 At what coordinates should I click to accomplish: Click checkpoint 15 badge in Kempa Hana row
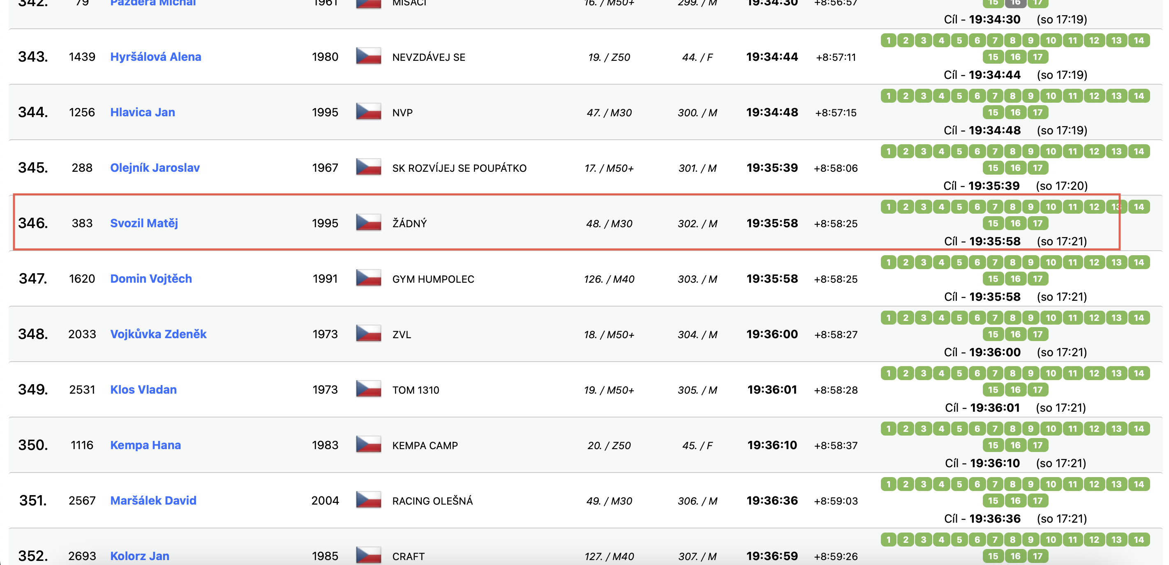click(x=993, y=445)
